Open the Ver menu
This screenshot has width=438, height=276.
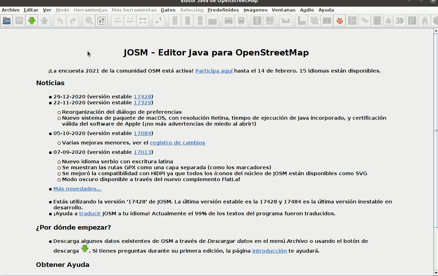tap(47, 10)
